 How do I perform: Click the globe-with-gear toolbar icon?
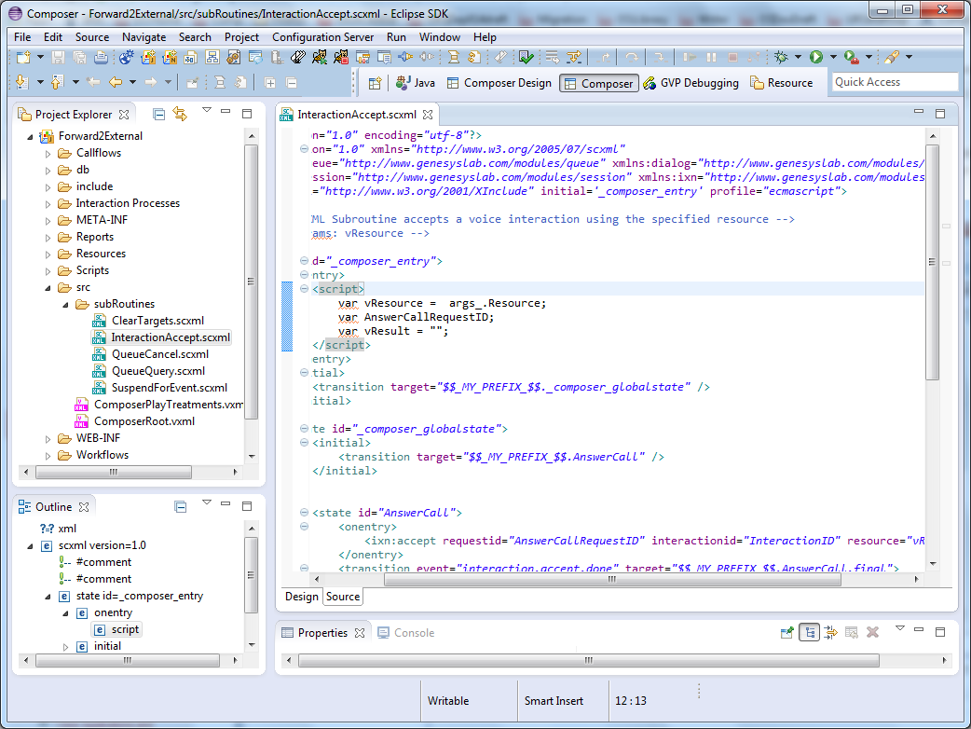127,58
